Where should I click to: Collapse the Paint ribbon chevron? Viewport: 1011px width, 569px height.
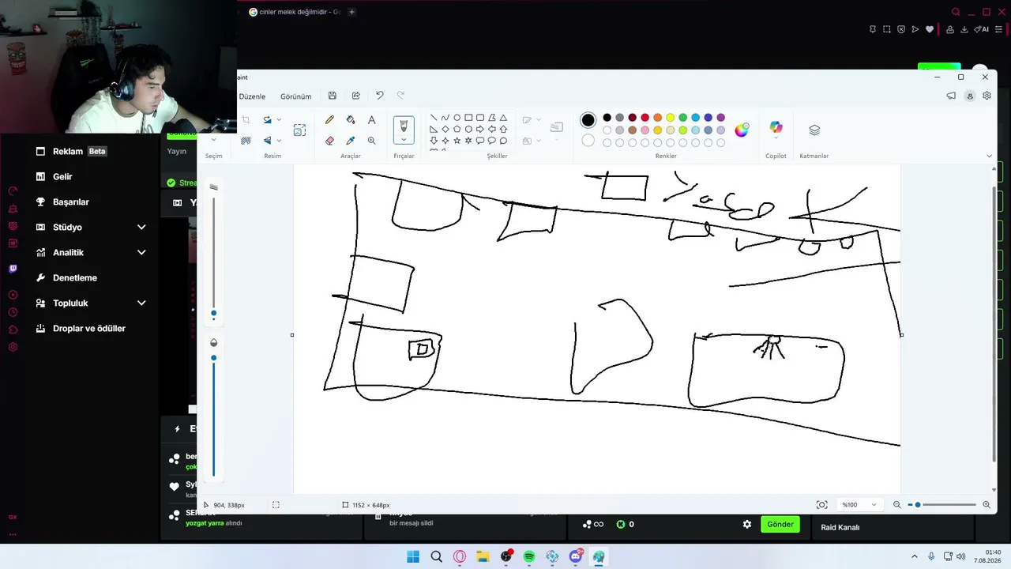989,156
